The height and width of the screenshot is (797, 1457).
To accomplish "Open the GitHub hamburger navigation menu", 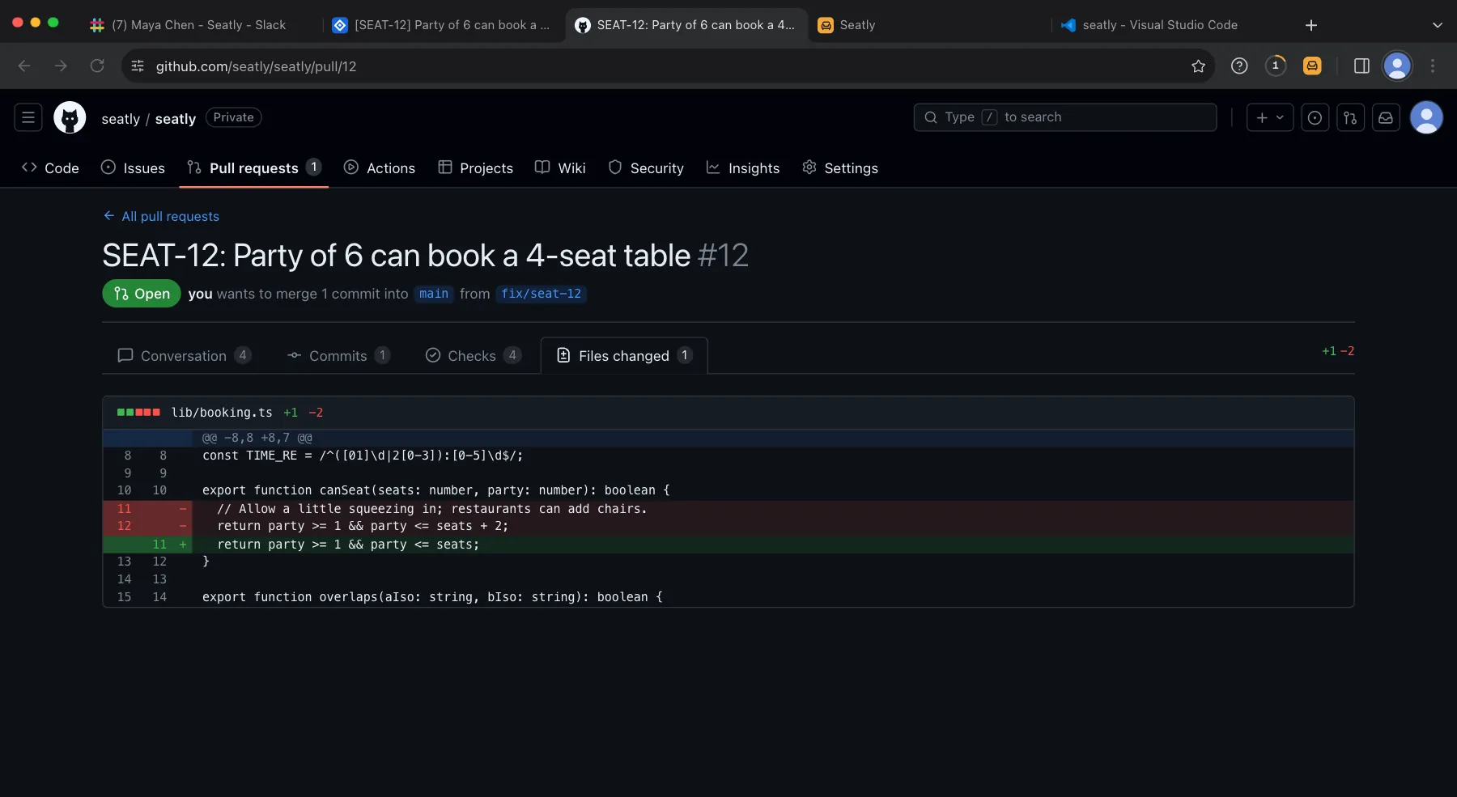I will tap(28, 117).
